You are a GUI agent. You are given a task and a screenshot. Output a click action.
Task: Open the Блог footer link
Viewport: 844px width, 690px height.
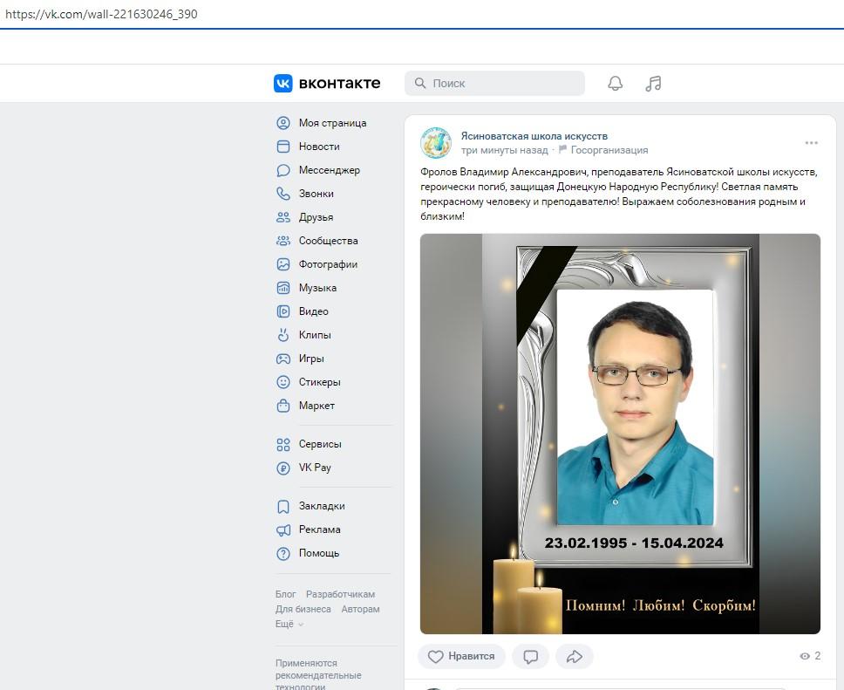point(285,594)
